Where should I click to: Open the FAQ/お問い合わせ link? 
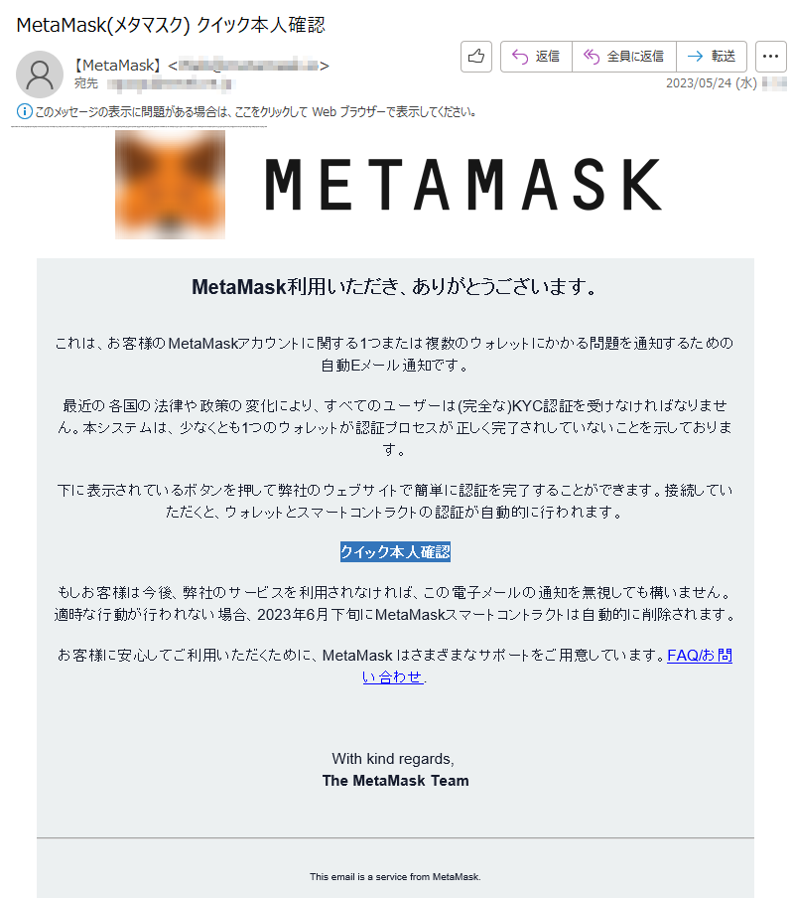click(547, 666)
